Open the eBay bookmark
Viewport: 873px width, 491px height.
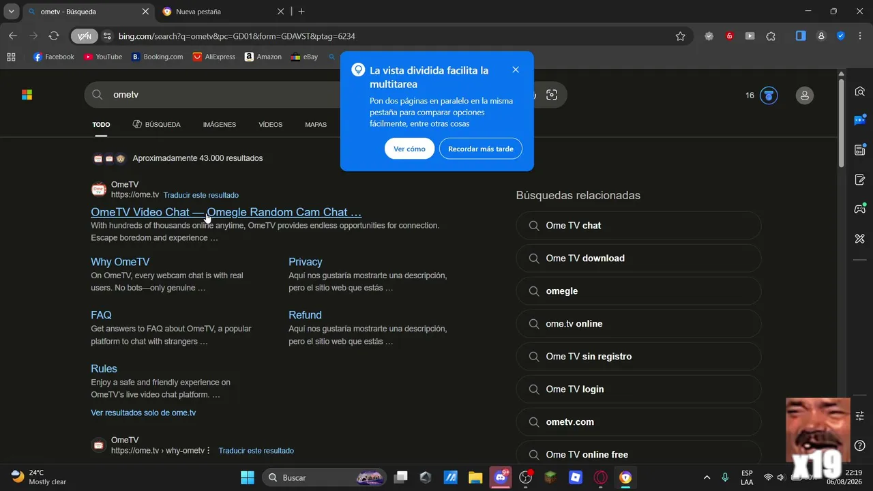tap(304, 57)
